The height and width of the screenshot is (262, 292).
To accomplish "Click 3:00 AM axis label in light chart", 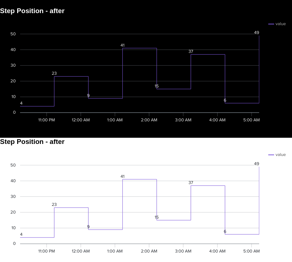I will (x=183, y=251).
